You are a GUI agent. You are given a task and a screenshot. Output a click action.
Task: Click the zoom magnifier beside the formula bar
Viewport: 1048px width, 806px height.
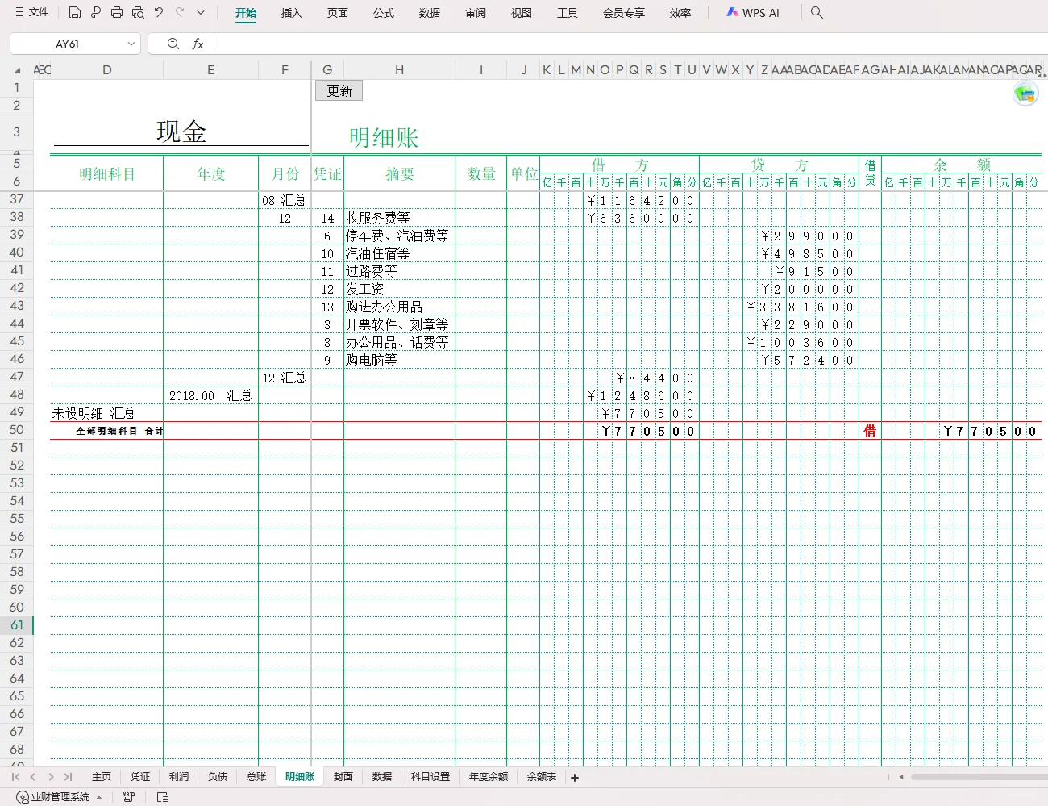click(x=173, y=44)
